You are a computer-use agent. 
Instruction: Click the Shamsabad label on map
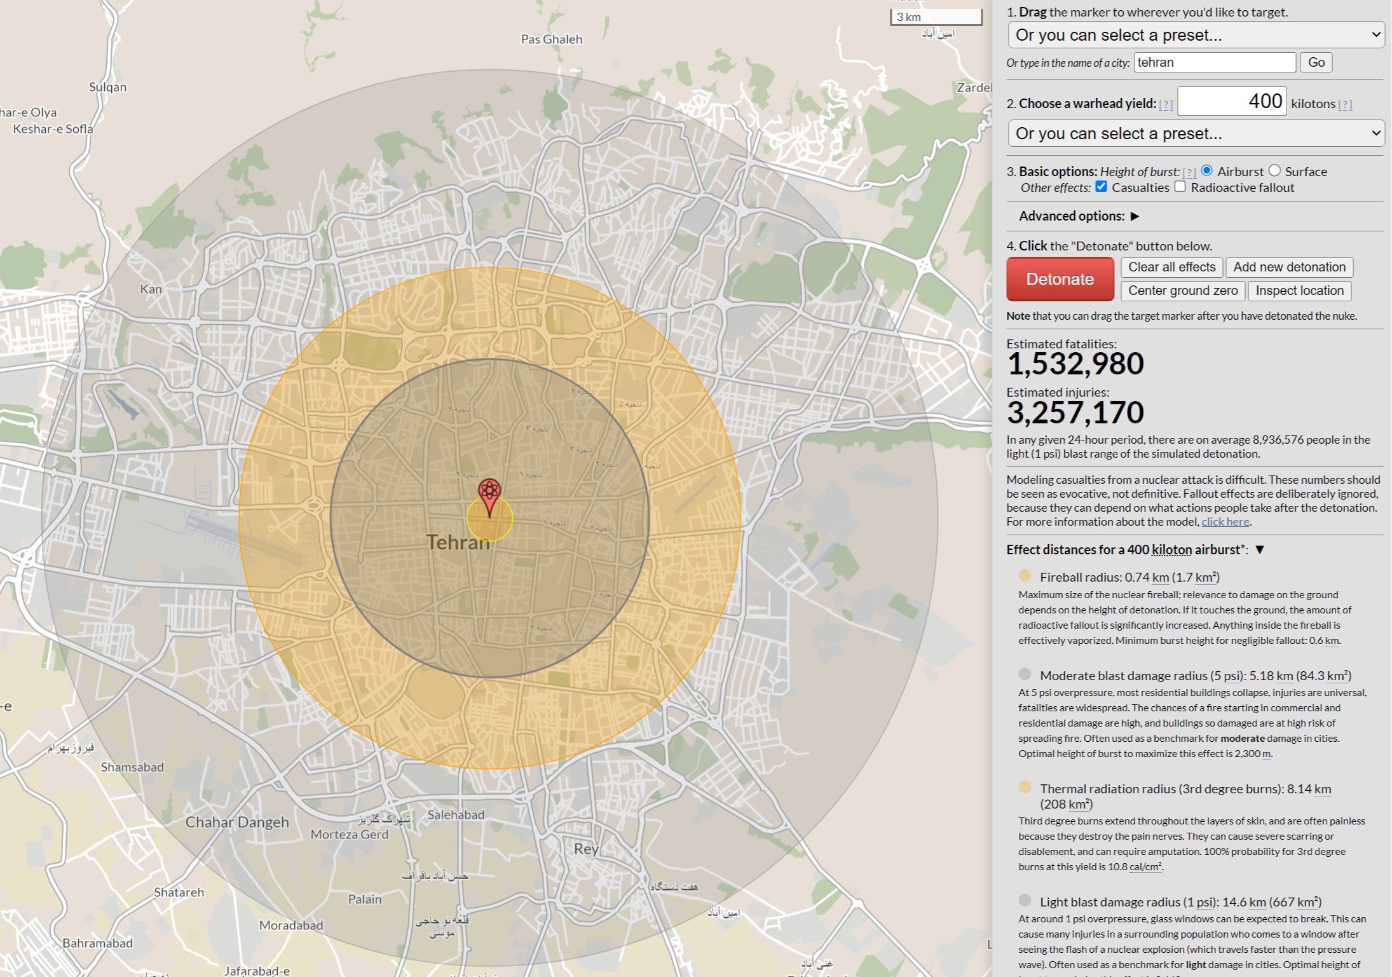coord(132,767)
